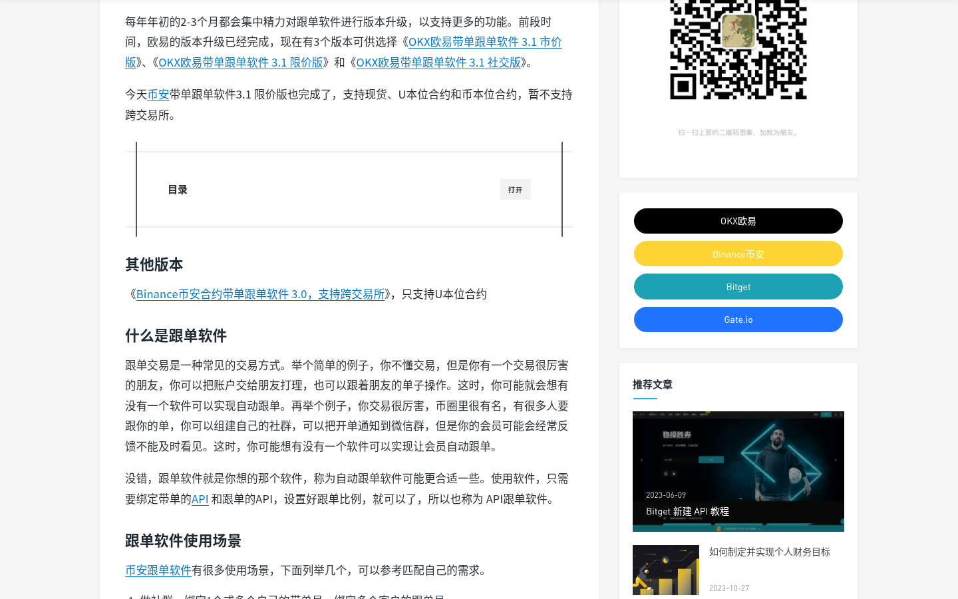Click the black OKX欧易 button
The height and width of the screenshot is (599, 958).
[738, 221]
